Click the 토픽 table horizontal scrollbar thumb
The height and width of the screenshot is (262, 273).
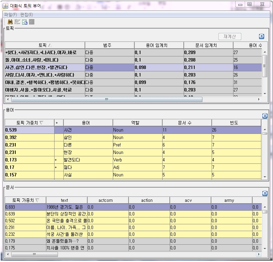pos(107,99)
